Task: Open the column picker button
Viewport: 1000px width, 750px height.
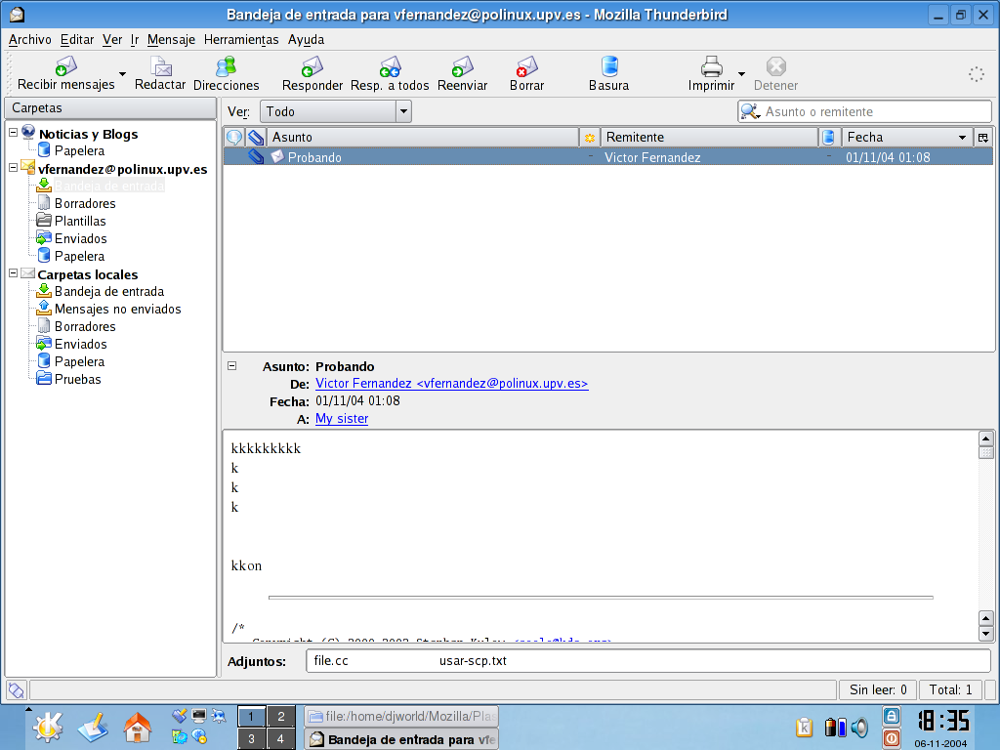Action: coord(983,137)
